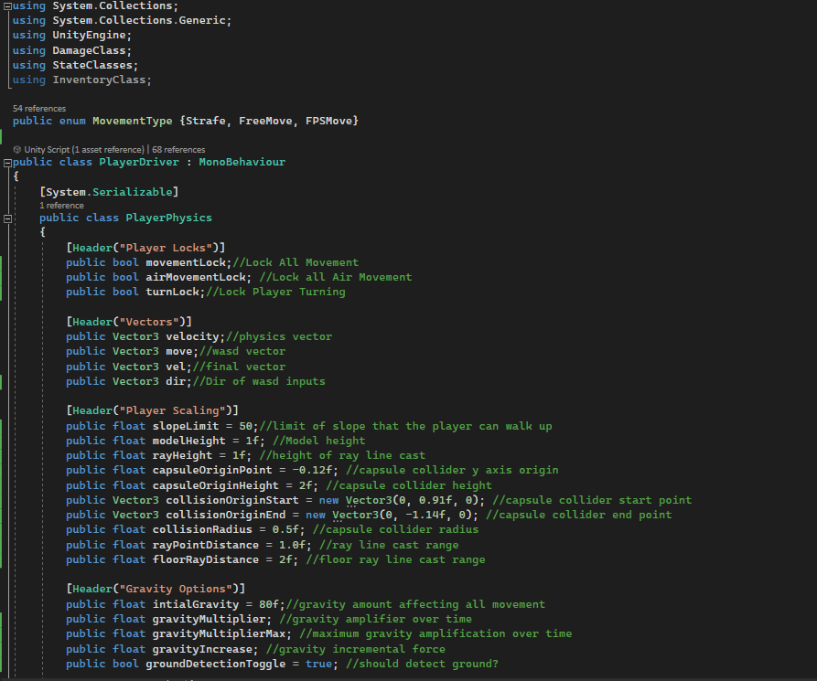Click the '-0.12f' capsule origin value
Image resolution: width=817 pixels, height=681 pixels.
coord(312,470)
